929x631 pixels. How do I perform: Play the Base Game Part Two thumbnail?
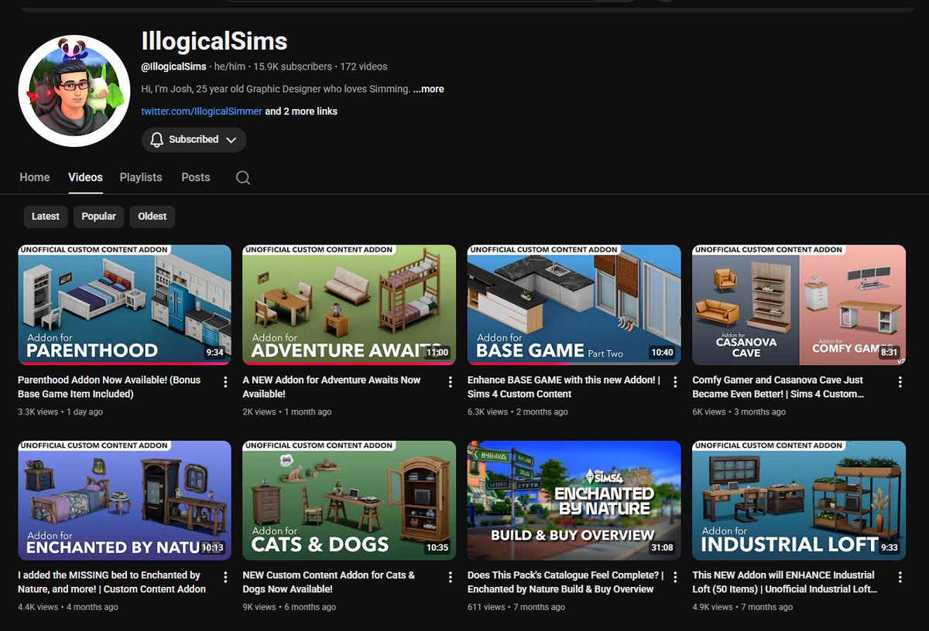coord(574,305)
